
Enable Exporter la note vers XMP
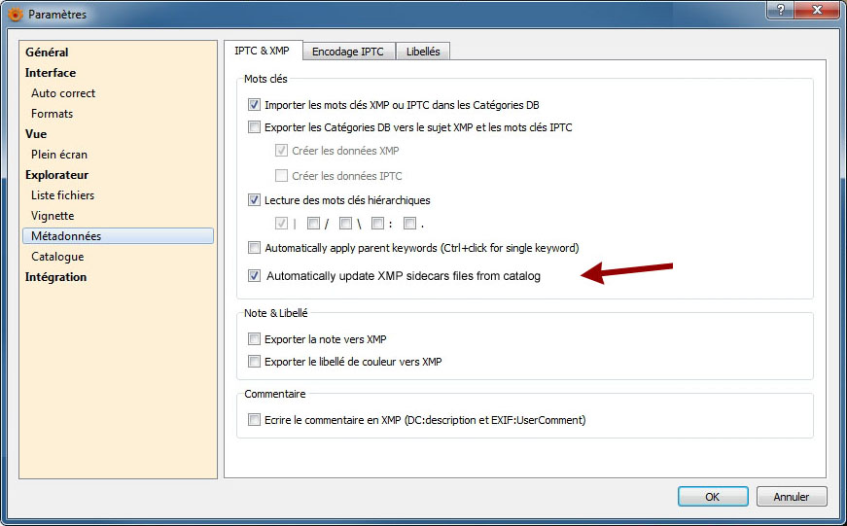pyautogui.click(x=254, y=339)
